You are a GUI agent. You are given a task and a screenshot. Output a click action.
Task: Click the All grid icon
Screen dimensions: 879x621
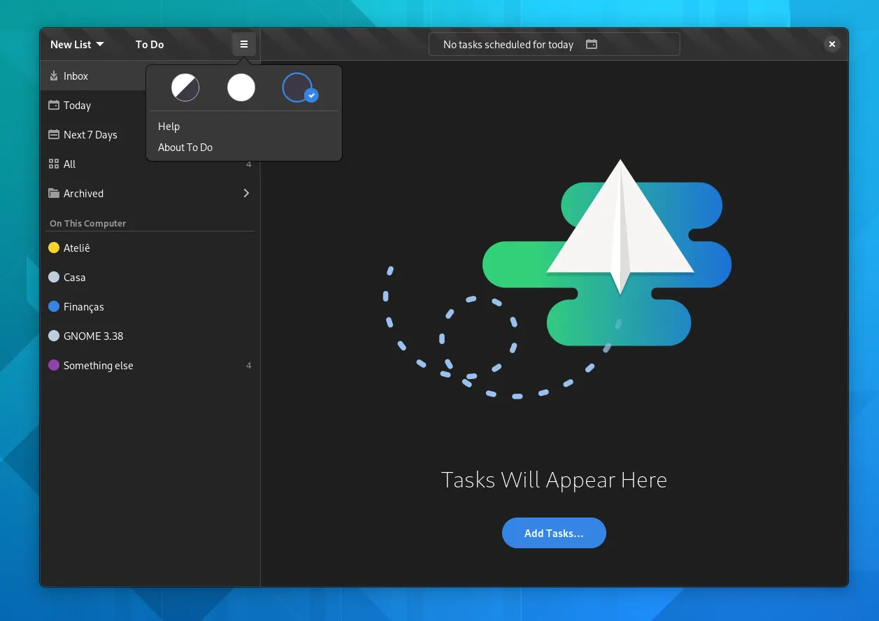(x=54, y=164)
